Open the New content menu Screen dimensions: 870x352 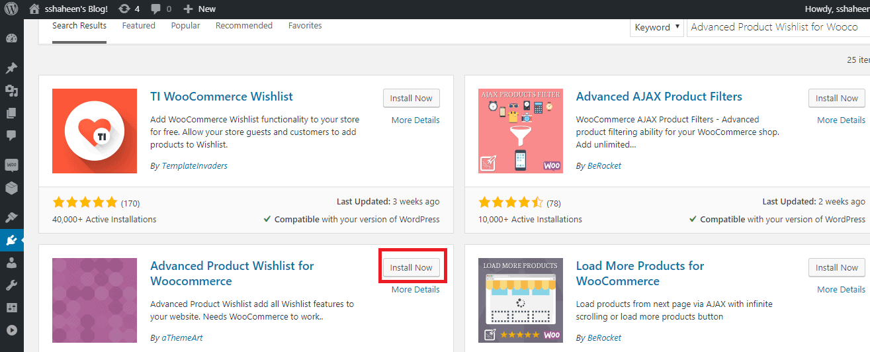pyautogui.click(x=199, y=9)
